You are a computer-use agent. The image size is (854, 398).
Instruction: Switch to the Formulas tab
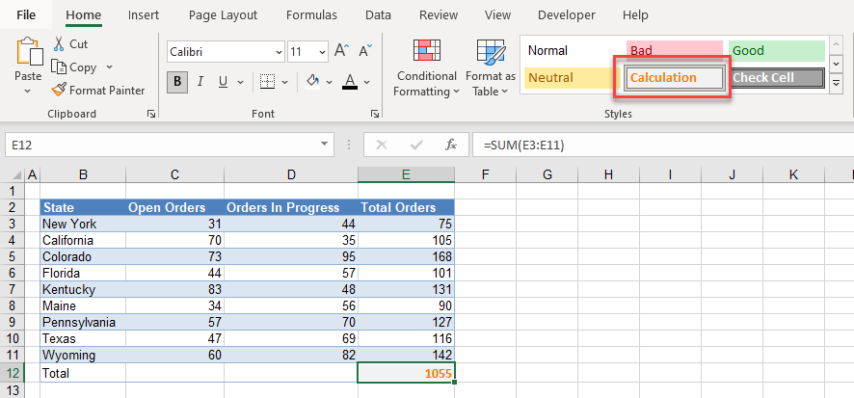click(311, 15)
